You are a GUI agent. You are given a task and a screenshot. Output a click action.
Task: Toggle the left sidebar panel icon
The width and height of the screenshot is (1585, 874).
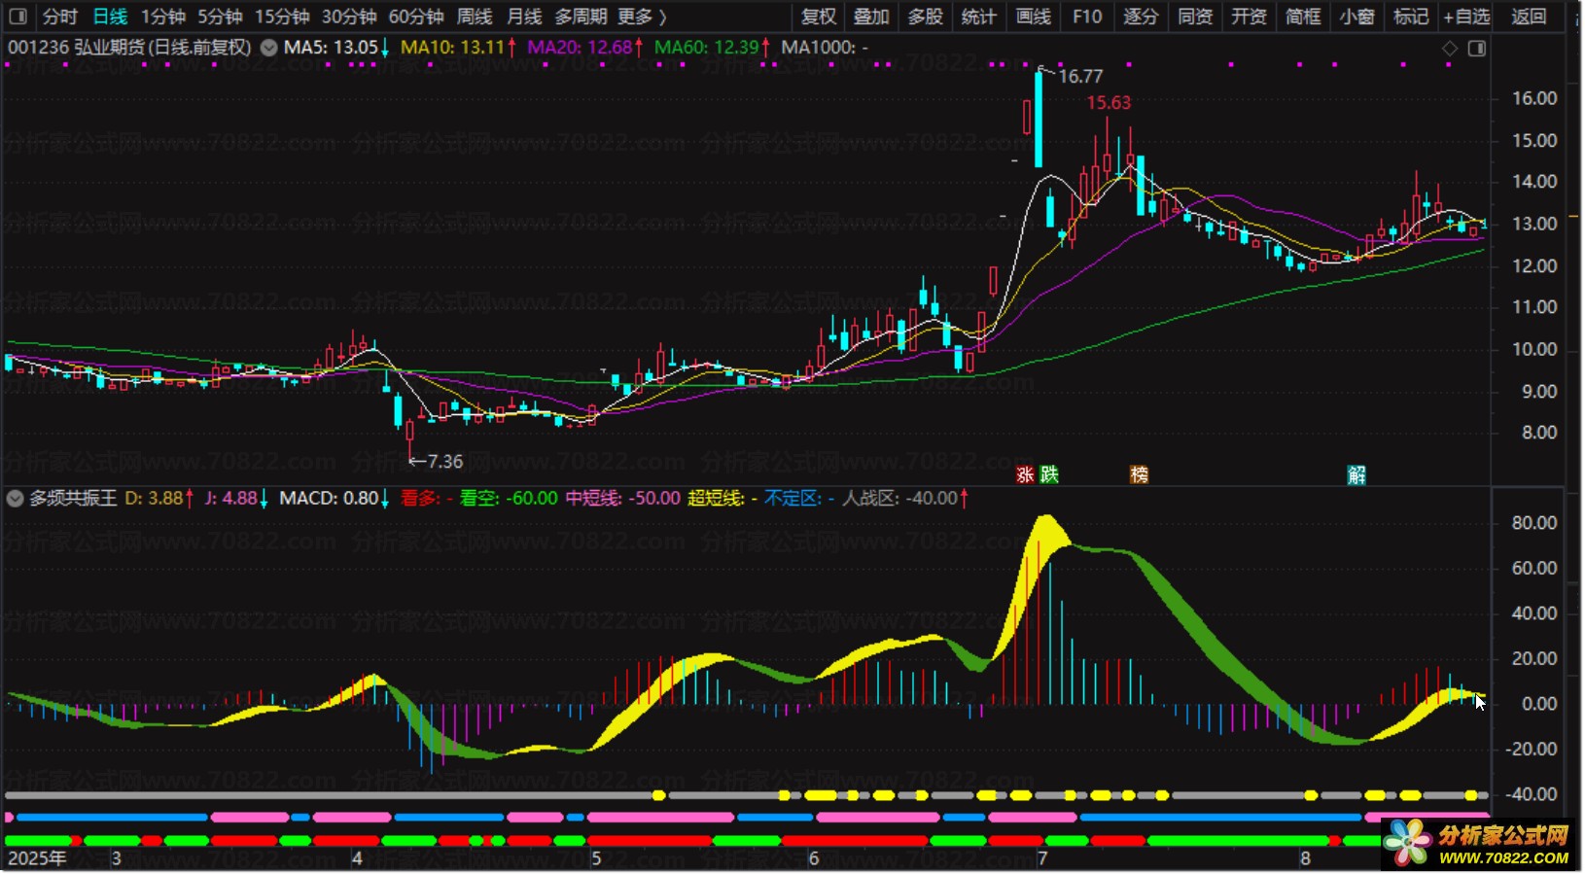pos(18,17)
